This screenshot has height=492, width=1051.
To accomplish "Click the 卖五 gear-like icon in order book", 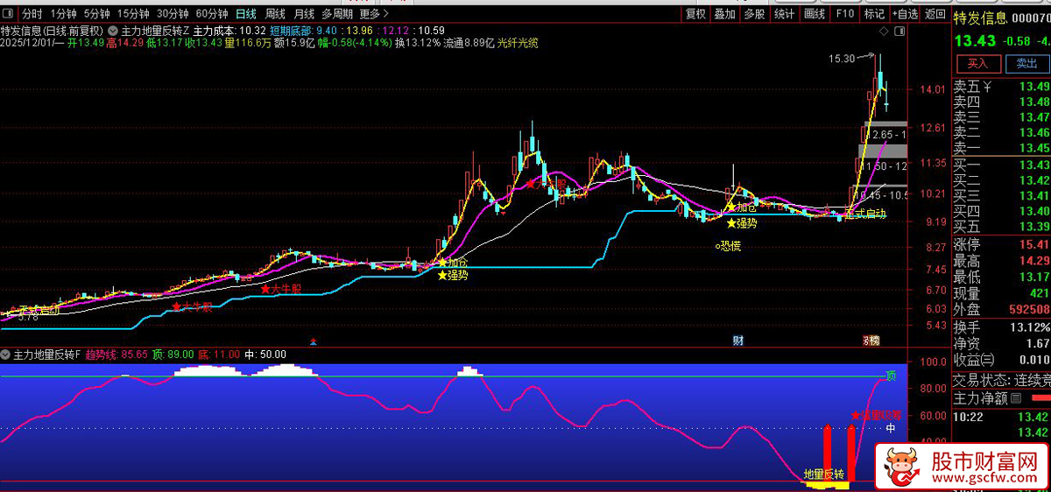I will [x=987, y=87].
